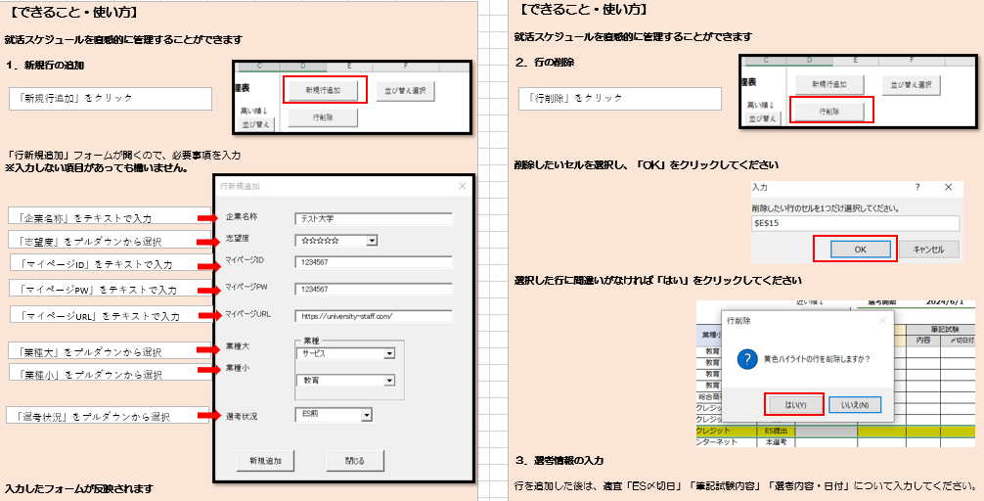The height and width of the screenshot is (501, 984).
Task: Close the 行削除 confirmation dialog with its X
Action: pyautogui.click(x=882, y=321)
